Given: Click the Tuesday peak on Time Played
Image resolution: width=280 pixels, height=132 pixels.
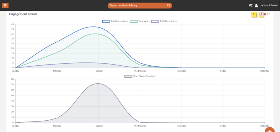Looking at the screenshot, I should click(x=99, y=84).
